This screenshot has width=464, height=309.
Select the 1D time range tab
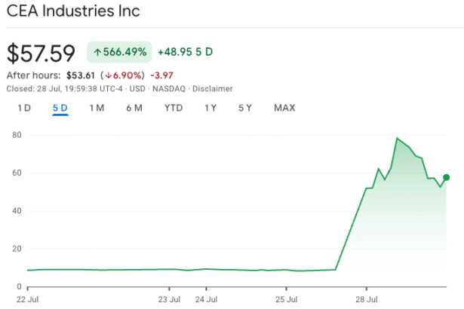click(x=24, y=108)
